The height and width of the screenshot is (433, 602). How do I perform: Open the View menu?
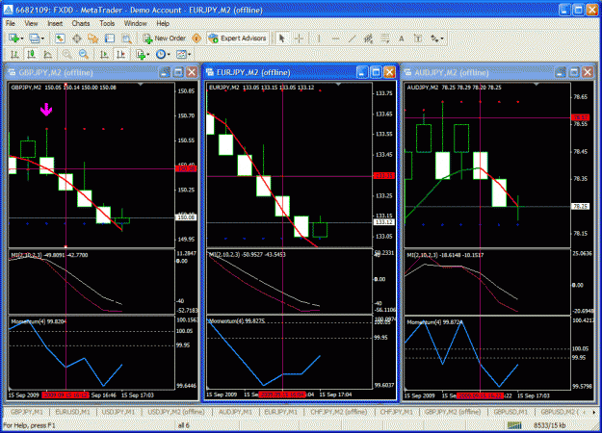click(31, 23)
